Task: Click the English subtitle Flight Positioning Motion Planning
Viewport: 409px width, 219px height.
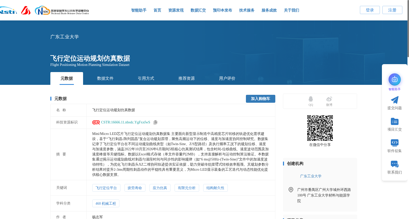Action: pyautogui.click(x=90, y=65)
